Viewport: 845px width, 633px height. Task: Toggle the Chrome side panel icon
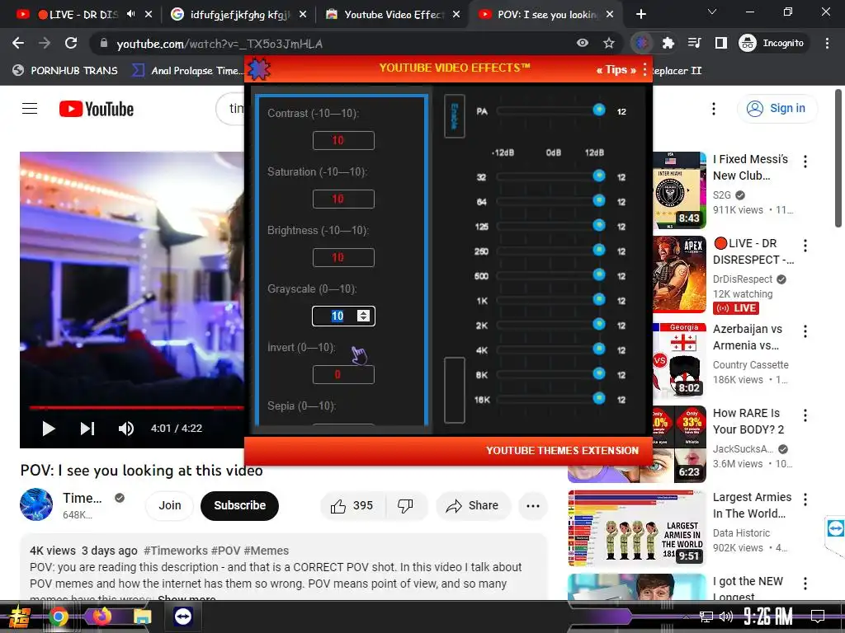[x=720, y=43]
